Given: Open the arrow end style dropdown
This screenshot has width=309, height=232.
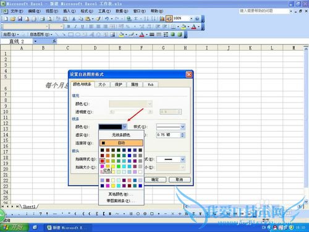Looking at the screenshot, I should pyautogui.click(x=182, y=160).
